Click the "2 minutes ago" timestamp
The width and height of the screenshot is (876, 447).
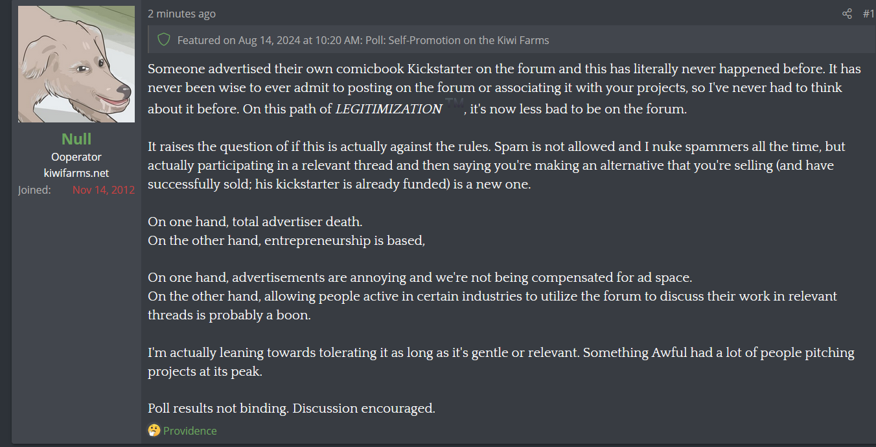pos(181,14)
